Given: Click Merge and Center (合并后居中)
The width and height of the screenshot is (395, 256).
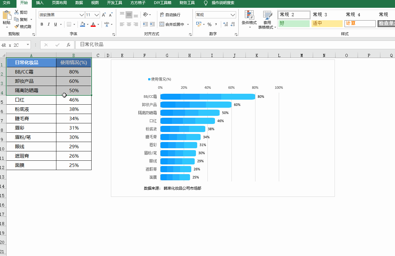Looking at the screenshot, I should coord(172,24).
